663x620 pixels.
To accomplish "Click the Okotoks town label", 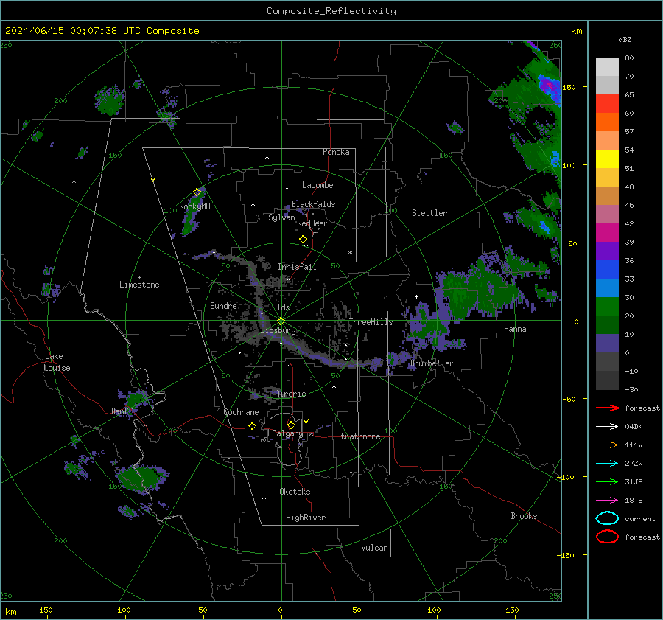I will point(295,492).
